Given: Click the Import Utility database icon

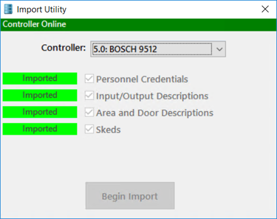Looking at the screenshot, I should coord(8,9).
